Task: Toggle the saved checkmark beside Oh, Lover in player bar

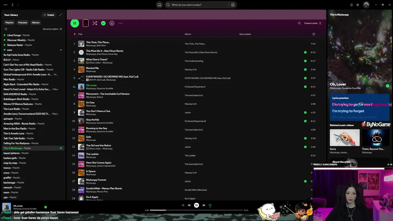Action: [x=45, y=207]
